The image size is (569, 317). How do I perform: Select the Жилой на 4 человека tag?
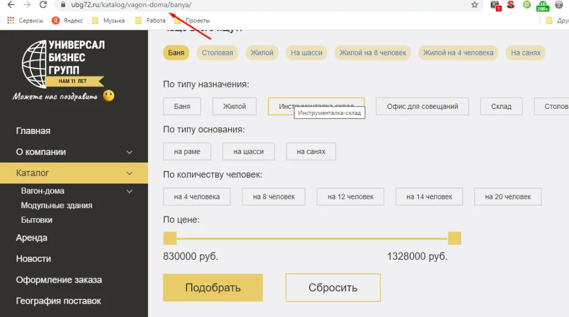[x=458, y=53]
